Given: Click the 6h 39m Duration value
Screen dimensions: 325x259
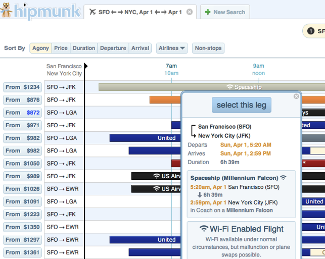Looking at the screenshot, I should [229, 162].
